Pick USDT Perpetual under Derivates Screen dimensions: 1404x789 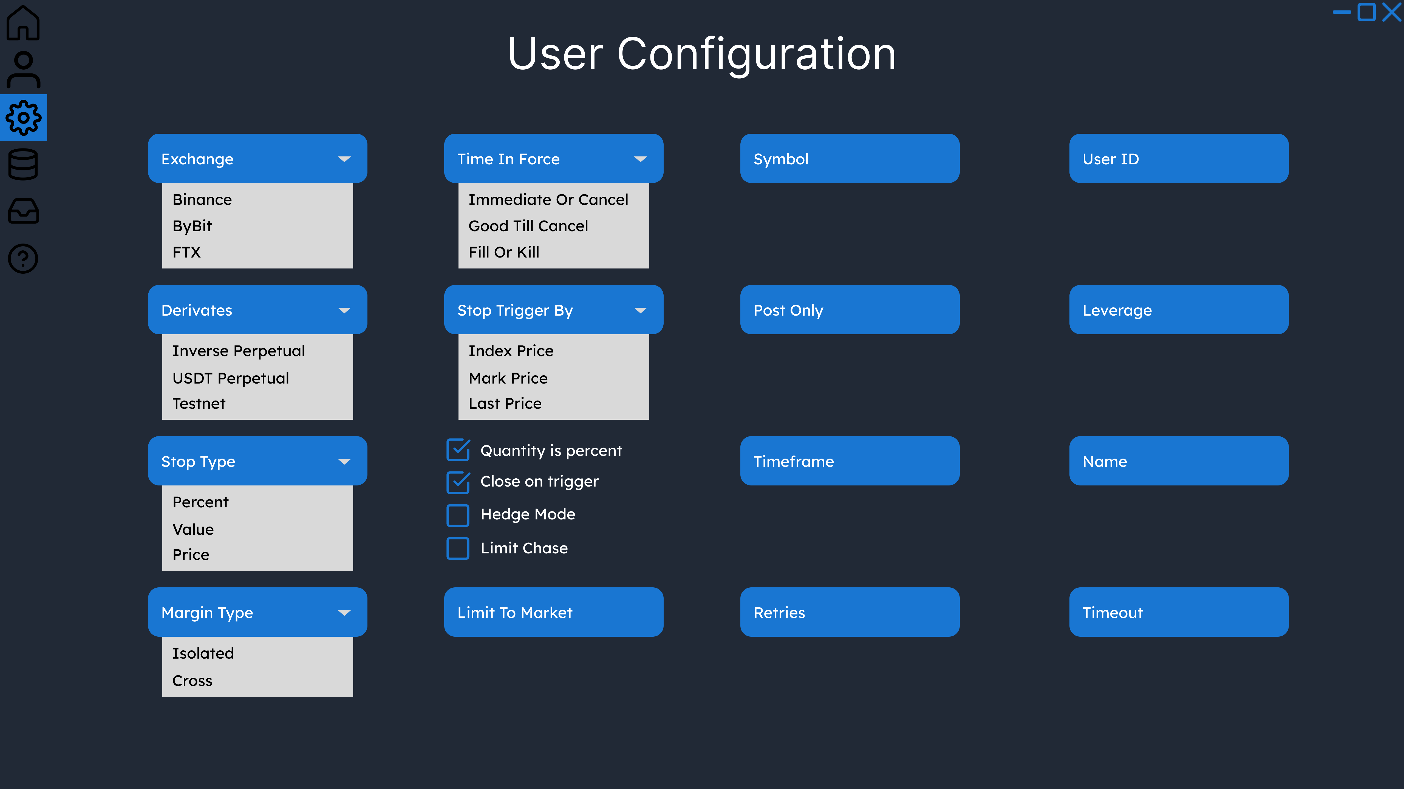231,378
